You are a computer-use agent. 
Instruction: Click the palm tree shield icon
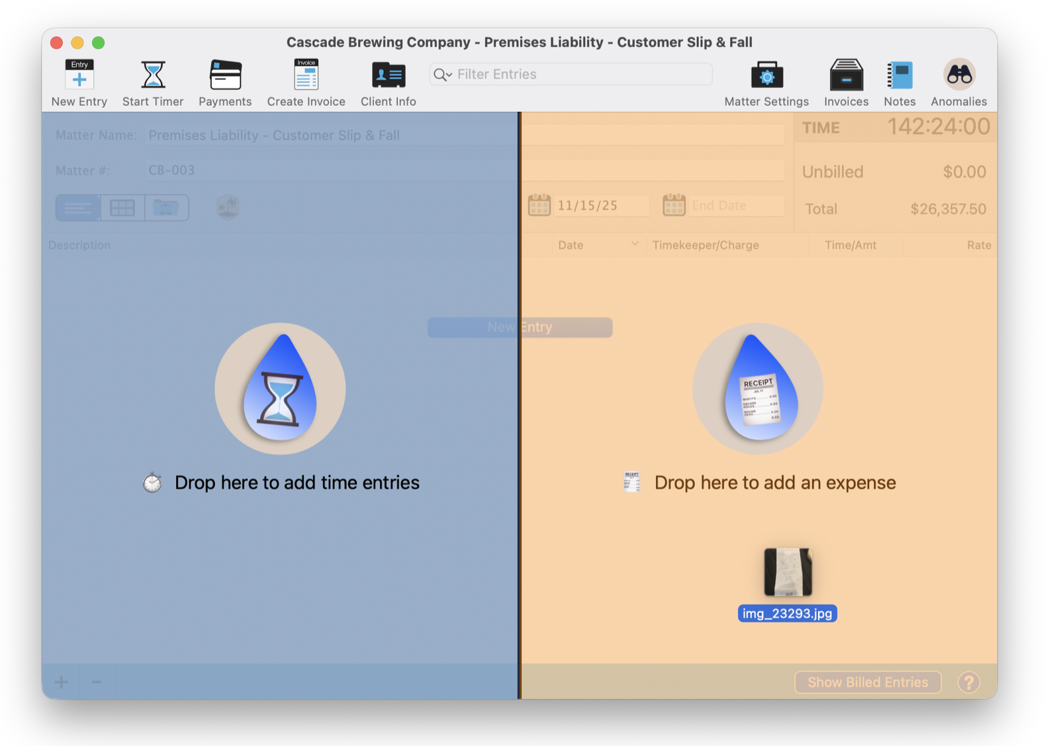(228, 208)
